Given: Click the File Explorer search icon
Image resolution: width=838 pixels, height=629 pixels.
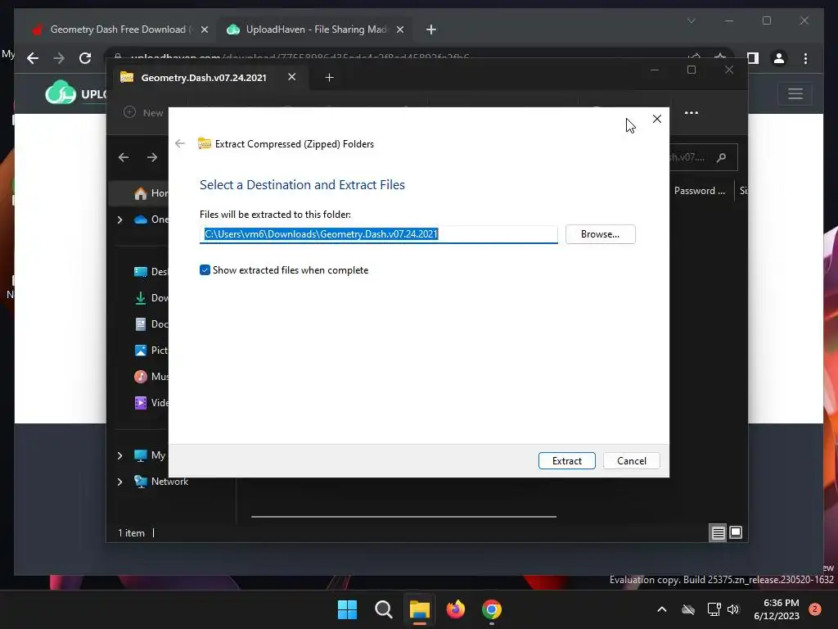Looking at the screenshot, I should pos(722,157).
